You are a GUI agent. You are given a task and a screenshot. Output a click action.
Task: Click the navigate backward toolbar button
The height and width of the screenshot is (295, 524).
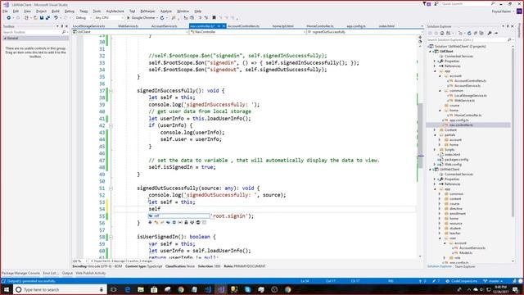[8, 18]
